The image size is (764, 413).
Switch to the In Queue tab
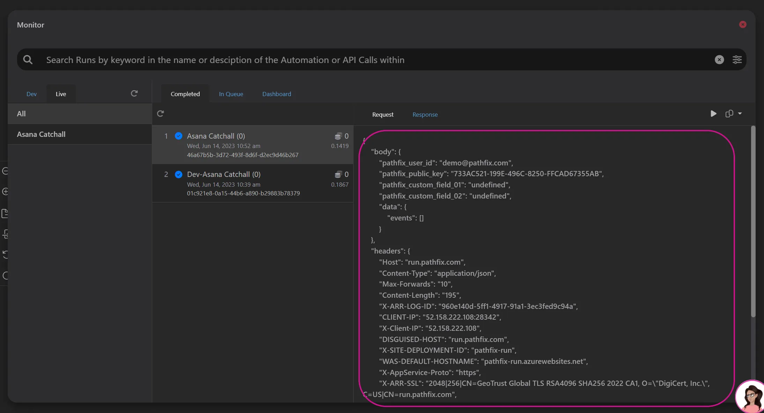tap(231, 94)
